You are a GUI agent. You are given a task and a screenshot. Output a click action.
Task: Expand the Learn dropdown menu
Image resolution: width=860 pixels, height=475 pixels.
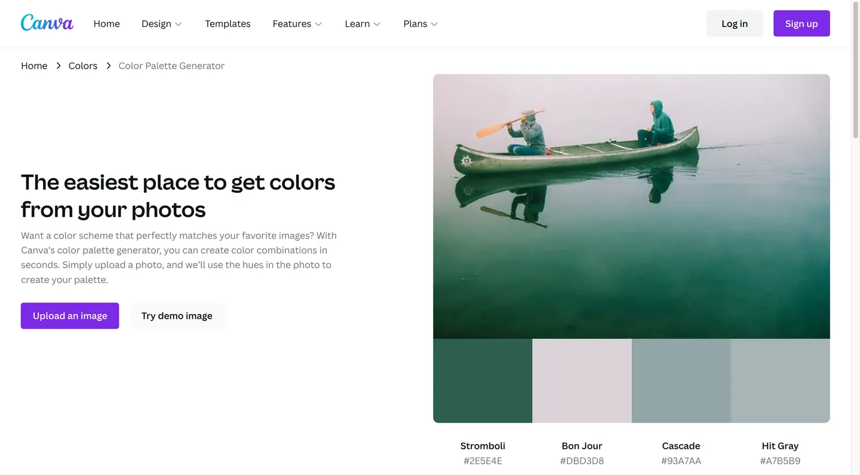tap(362, 24)
